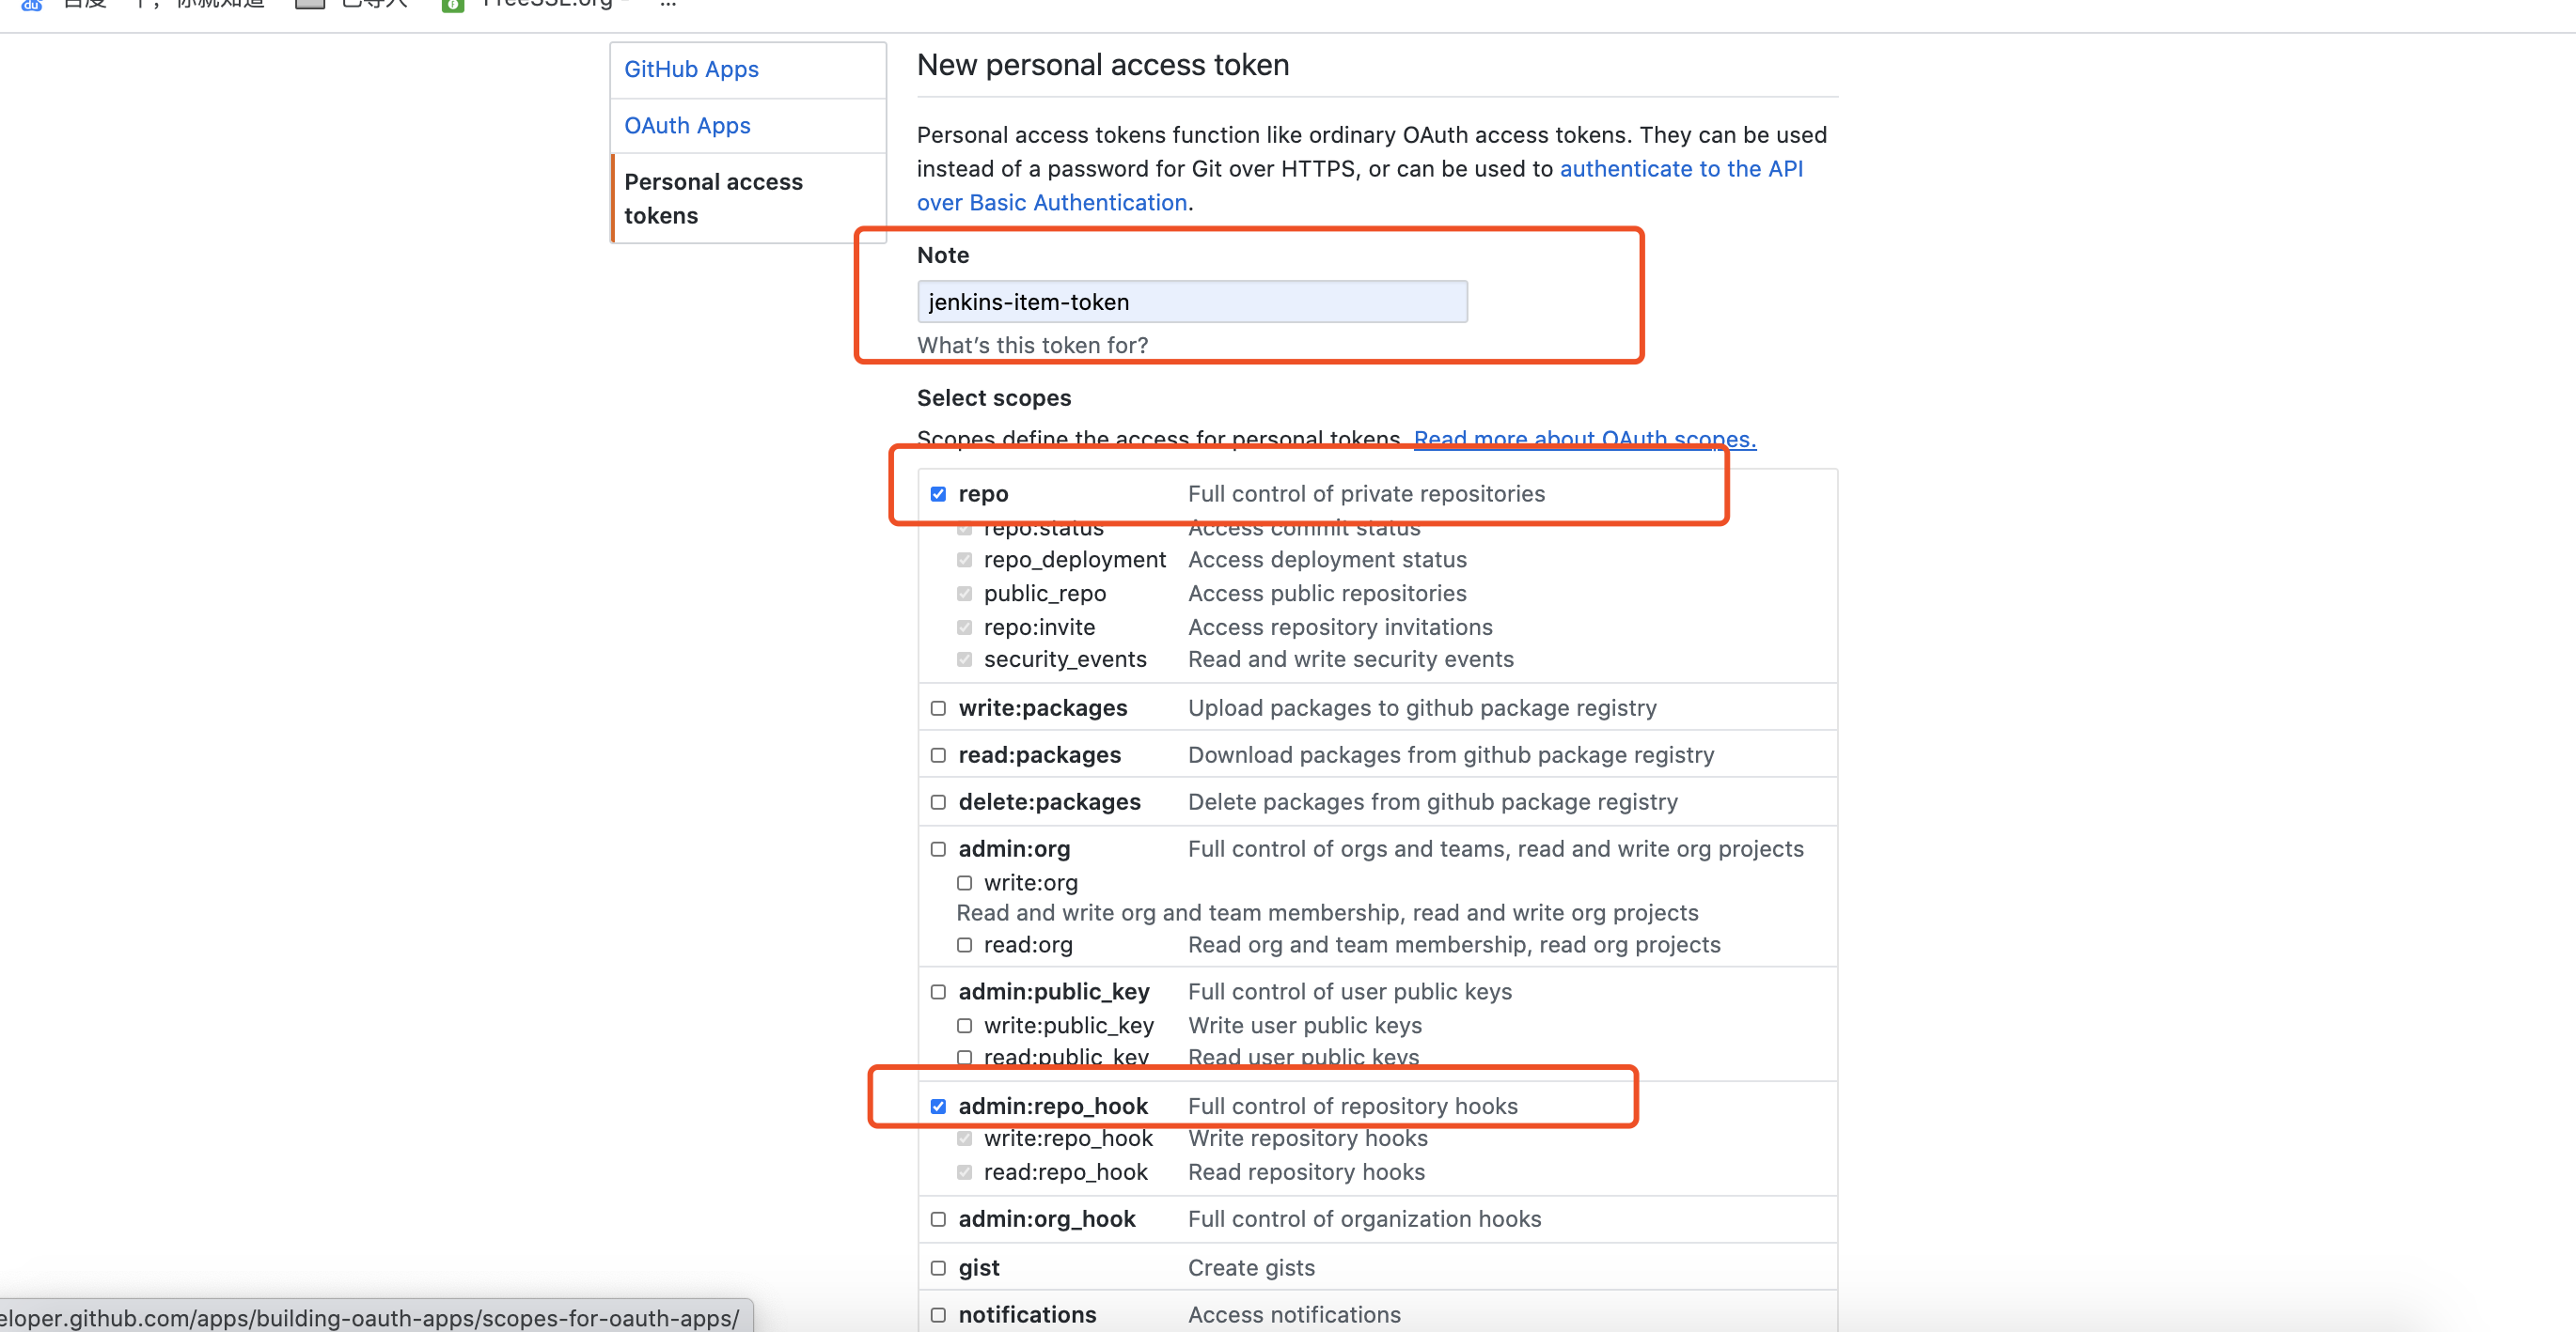Open GitHub Apps settings page
The height and width of the screenshot is (1332, 2576).
[x=691, y=69]
